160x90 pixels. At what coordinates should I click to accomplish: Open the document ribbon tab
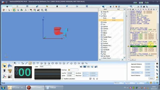click(x=17, y=6)
